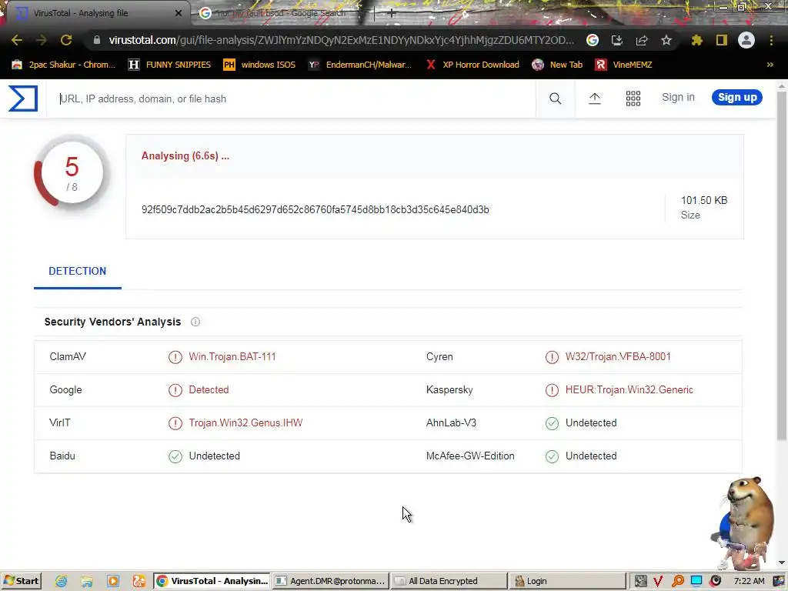The image size is (788, 591).
Task: Open the All Data Encrypted taskbar window
Action: pos(449,581)
